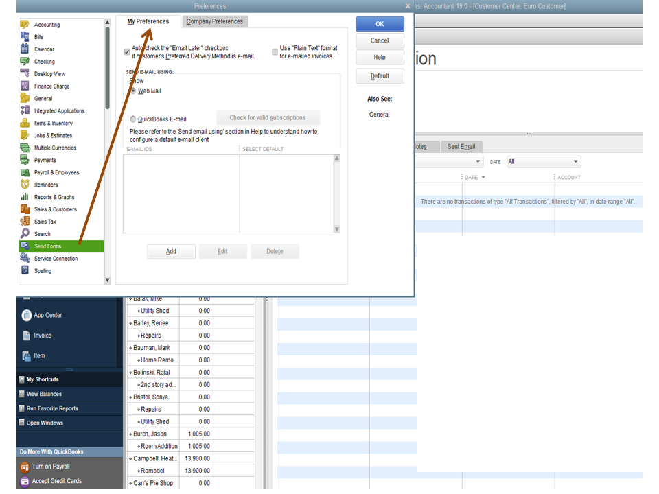Image resolution: width=659 pixels, height=494 pixels.
Task: Expand the Burch, Jason customer row
Action: 130,434
